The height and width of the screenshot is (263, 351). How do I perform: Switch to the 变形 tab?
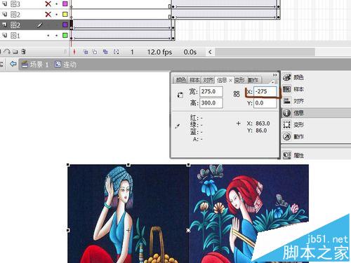point(240,80)
